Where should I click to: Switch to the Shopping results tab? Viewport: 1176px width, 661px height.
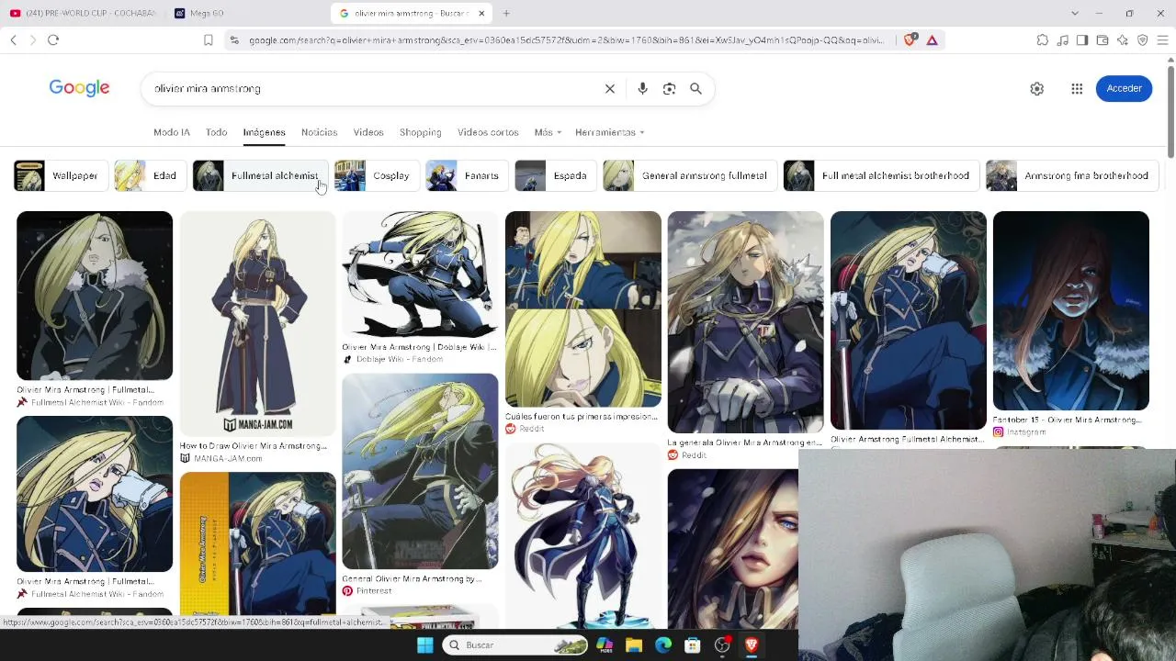coord(420,132)
